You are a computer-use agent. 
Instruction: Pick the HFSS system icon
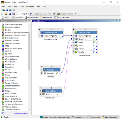pos(3,46)
